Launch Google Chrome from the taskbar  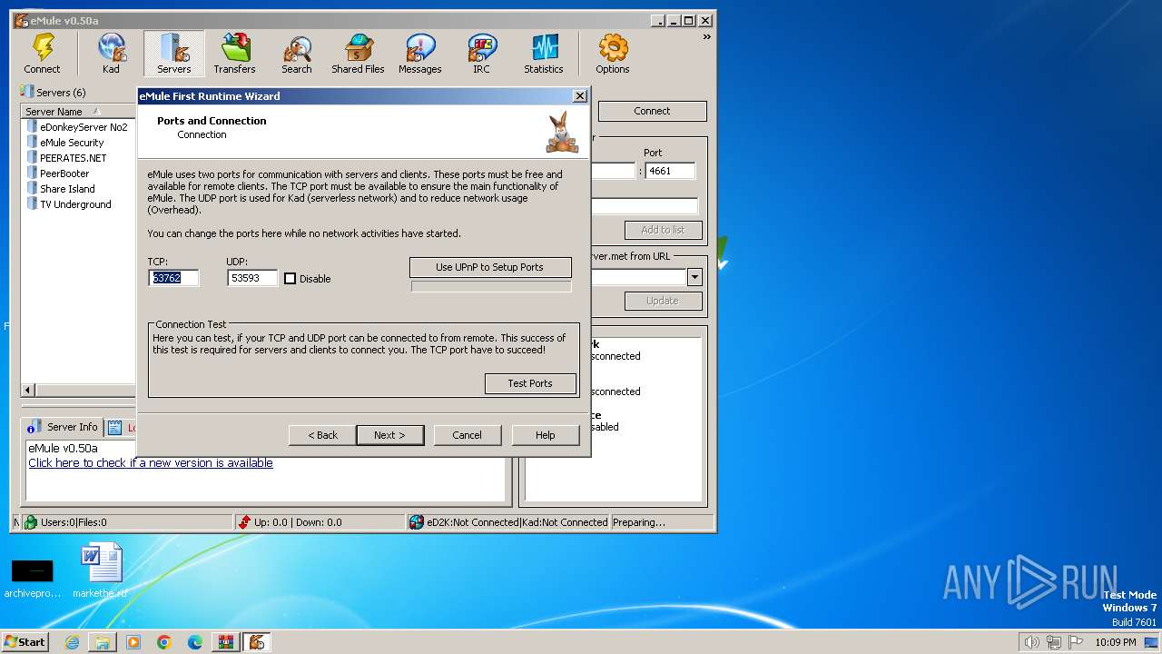(x=164, y=642)
